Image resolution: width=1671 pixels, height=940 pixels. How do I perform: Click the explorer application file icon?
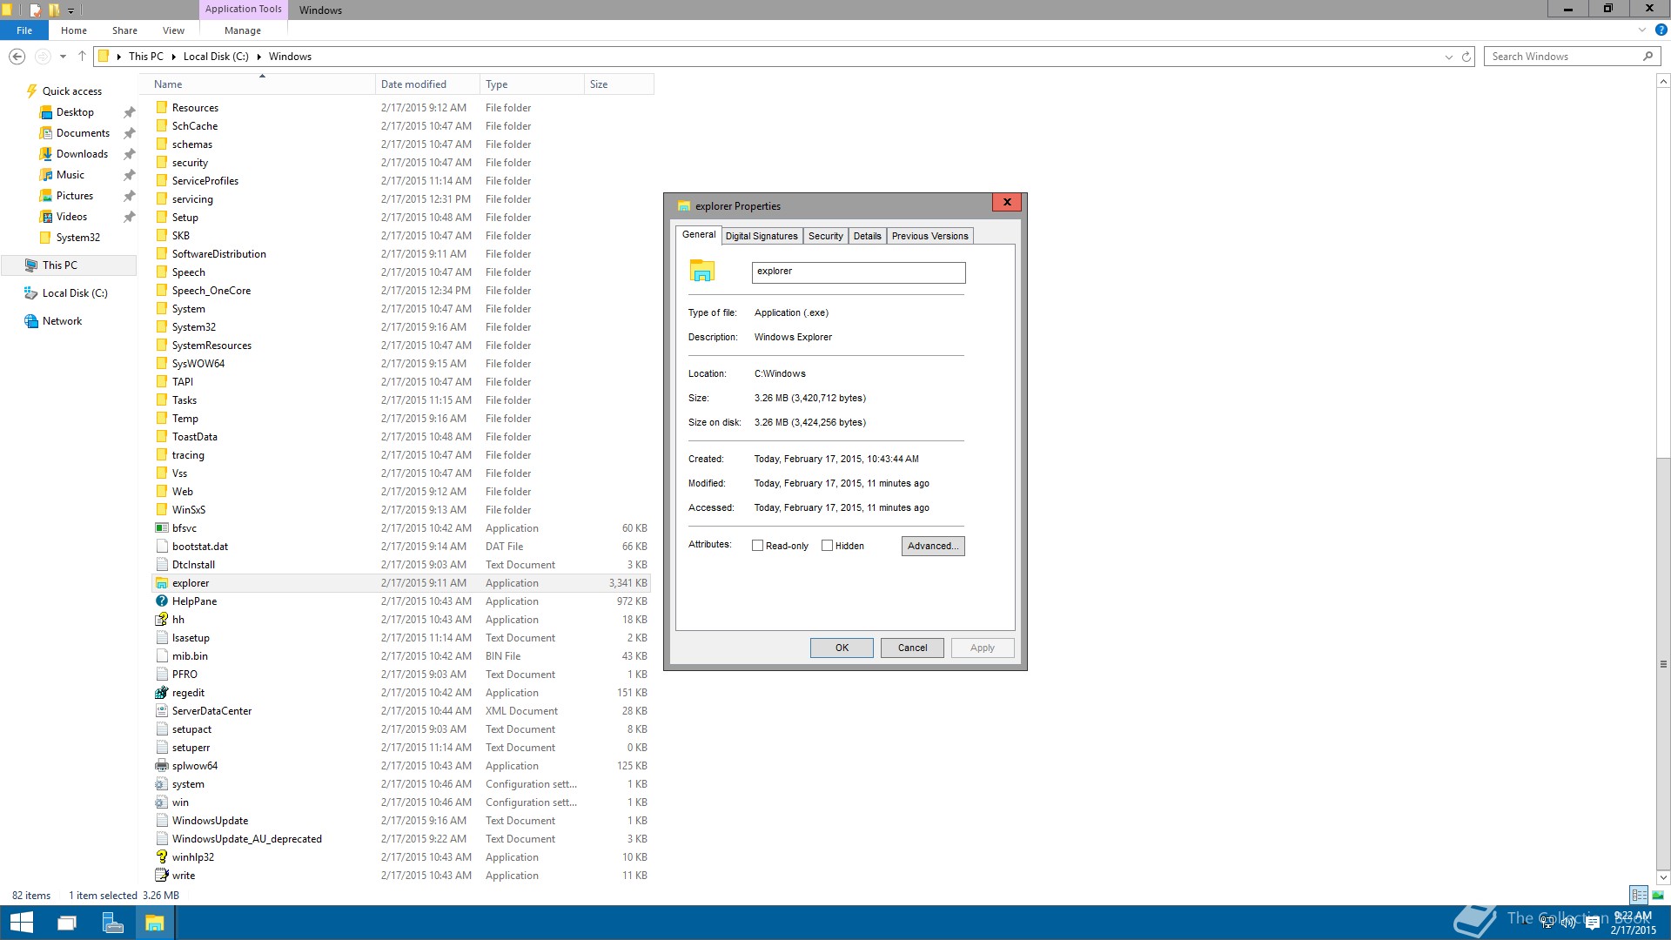tap(162, 583)
